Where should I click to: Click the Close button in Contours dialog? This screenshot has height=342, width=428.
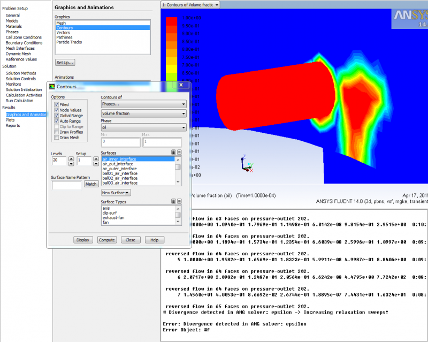pyautogui.click(x=131, y=240)
